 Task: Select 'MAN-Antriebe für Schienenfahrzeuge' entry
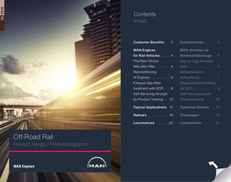[200, 53]
